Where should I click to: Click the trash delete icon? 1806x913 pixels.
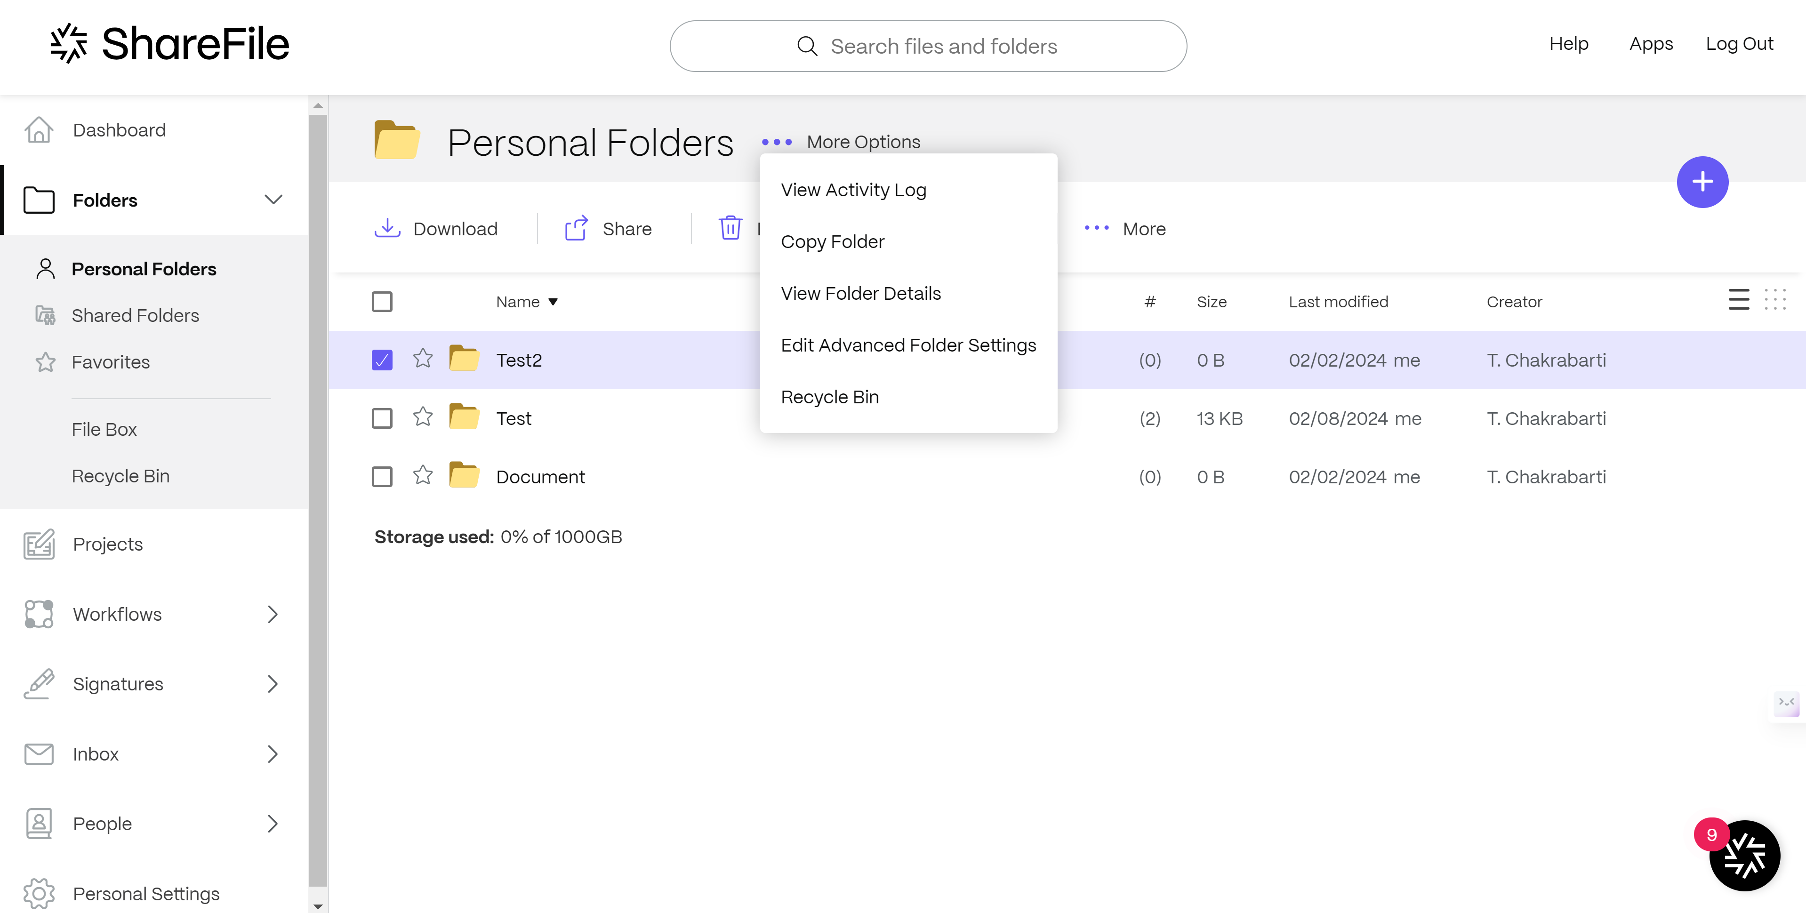pos(730,228)
